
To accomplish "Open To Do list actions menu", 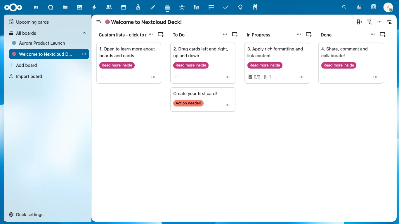I will 225,34.
